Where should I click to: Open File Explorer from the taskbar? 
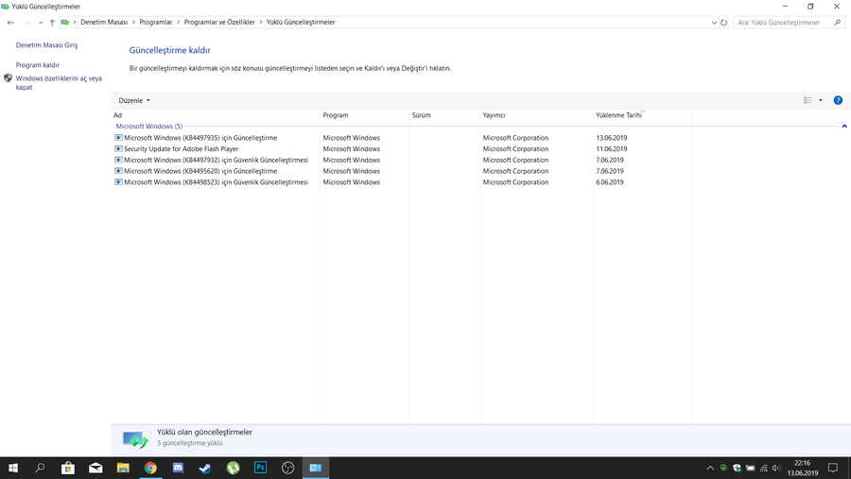click(x=123, y=468)
